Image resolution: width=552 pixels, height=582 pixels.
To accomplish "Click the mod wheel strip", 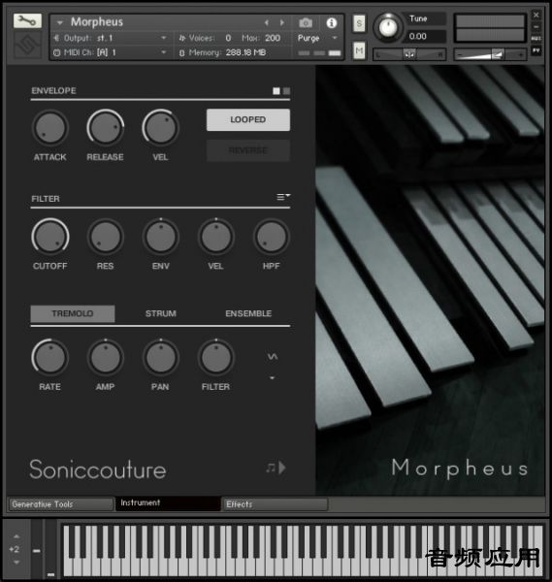I will point(50,549).
